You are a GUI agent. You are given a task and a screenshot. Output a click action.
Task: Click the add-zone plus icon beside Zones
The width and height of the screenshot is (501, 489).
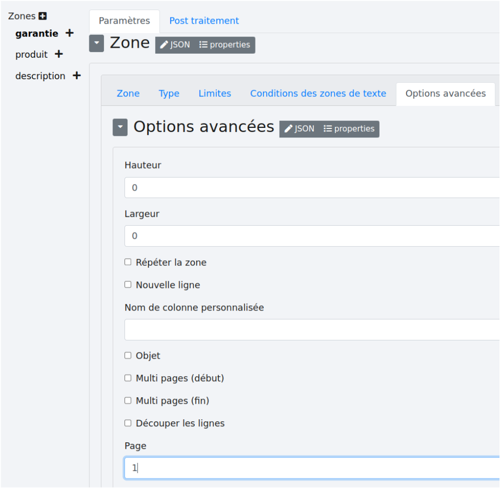[x=43, y=16]
